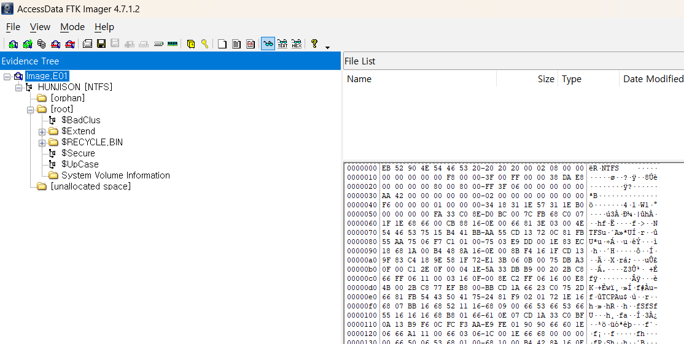
Task: Open the Mode menu
Action: pos(72,27)
